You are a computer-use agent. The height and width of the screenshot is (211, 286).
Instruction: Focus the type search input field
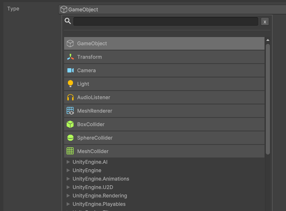(166, 21)
